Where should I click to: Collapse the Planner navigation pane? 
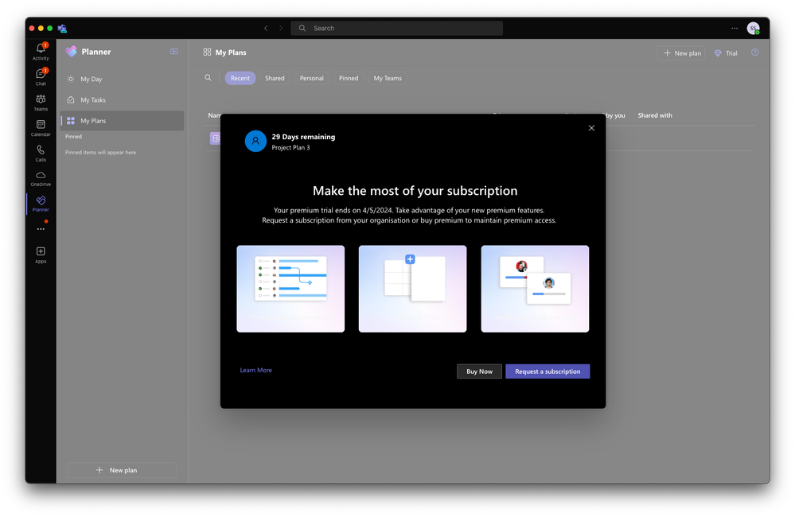tap(174, 51)
